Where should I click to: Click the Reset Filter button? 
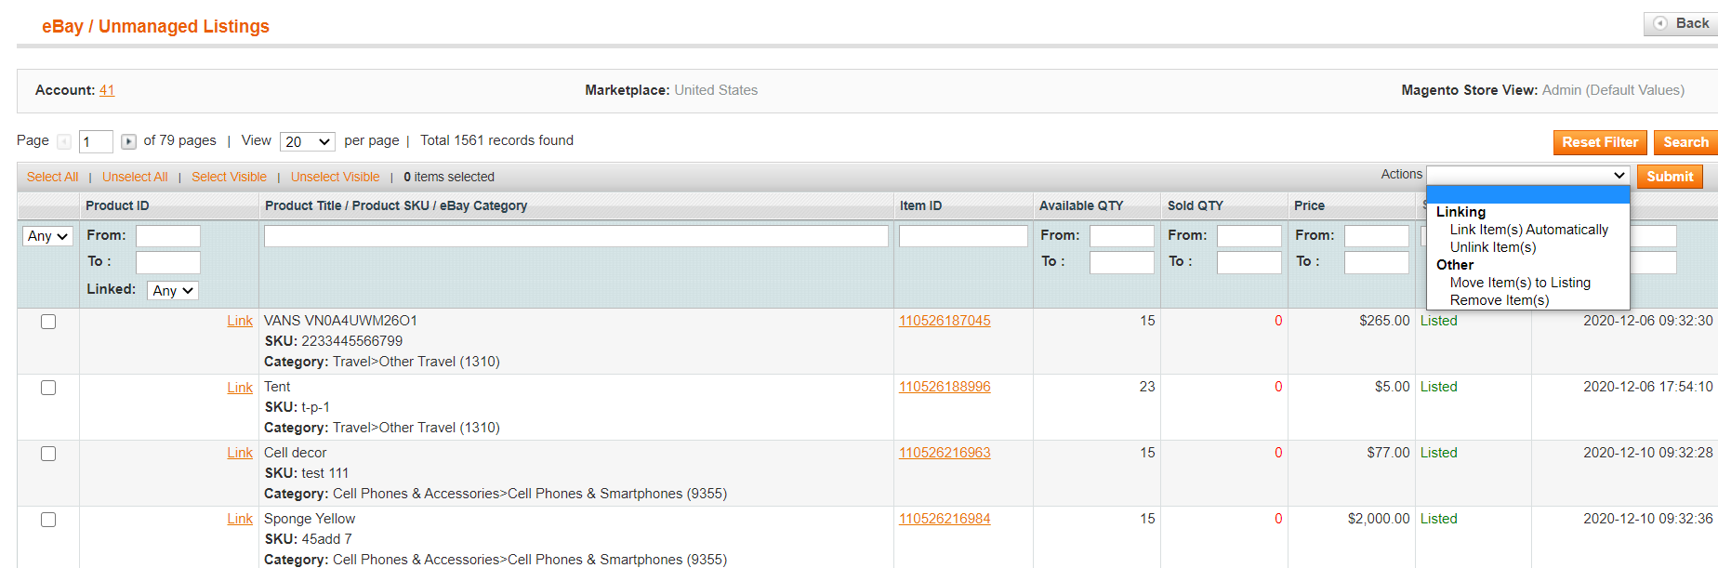pyautogui.click(x=1600, y=142)
